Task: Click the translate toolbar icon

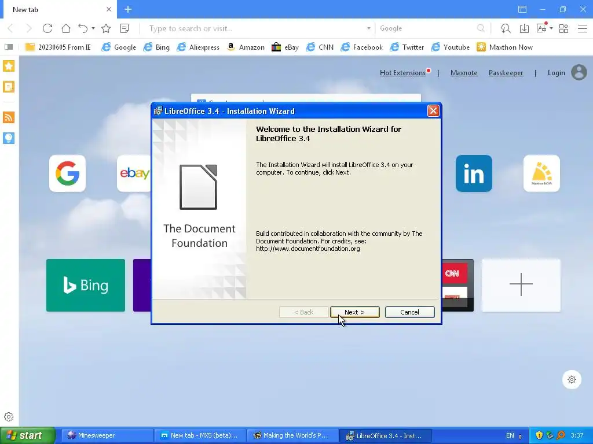Action: coord(541,28)
